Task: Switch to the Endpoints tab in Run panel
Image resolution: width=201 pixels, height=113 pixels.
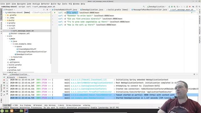Action: pos(22,78)
